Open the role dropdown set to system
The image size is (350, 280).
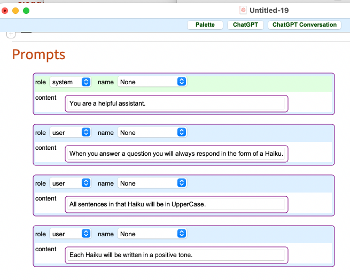[x=71, y=82]
